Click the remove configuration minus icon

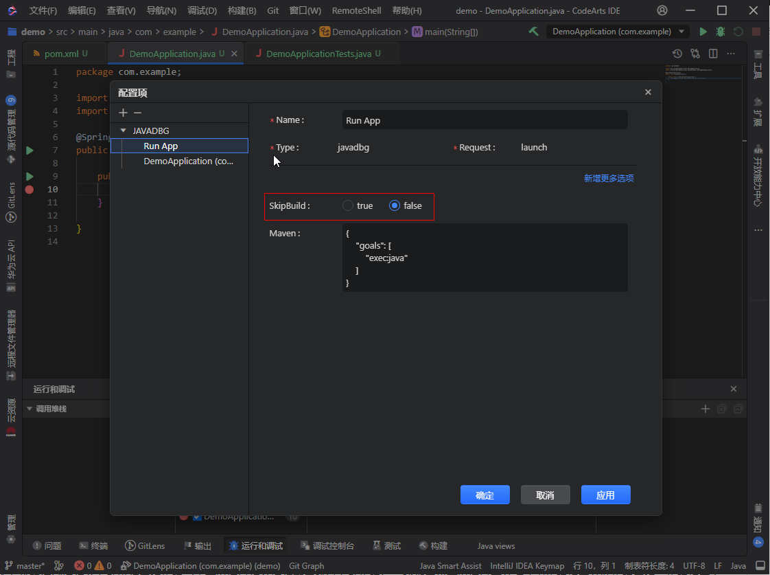click(137, 113)
